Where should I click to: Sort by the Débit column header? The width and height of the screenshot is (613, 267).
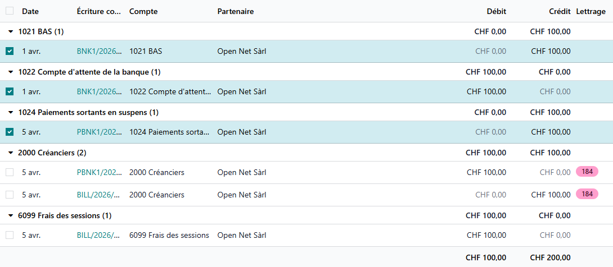497,12
